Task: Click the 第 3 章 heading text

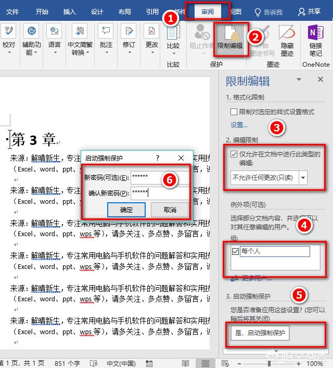Action: (x=33, y=139)
